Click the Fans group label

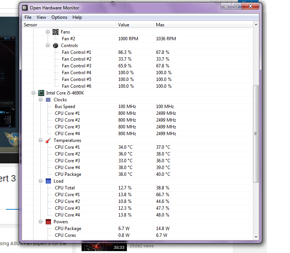pos(65,32)
